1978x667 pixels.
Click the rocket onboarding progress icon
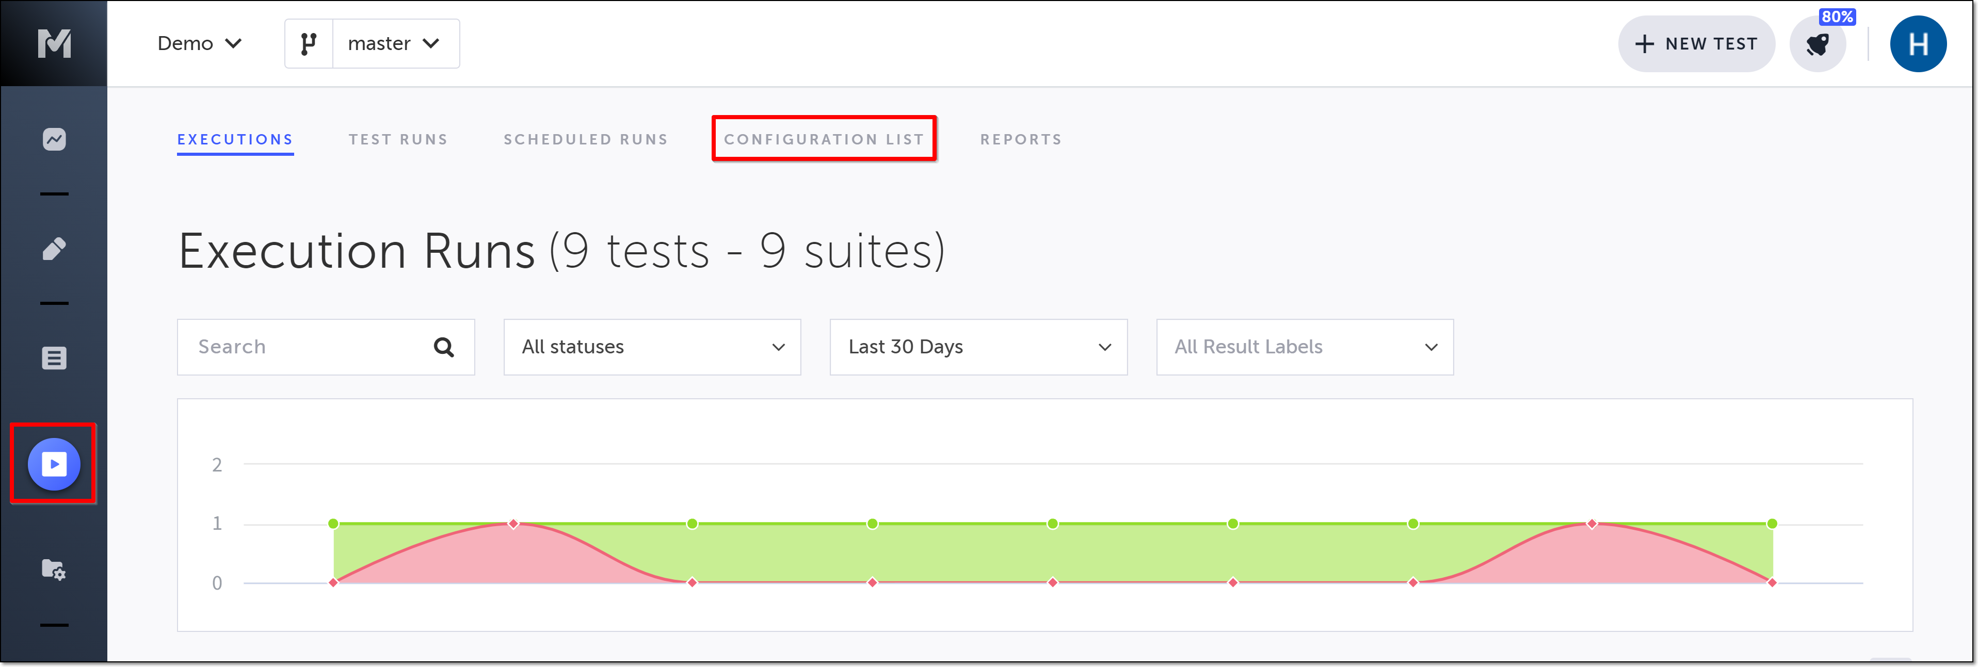click(1817, 44)
